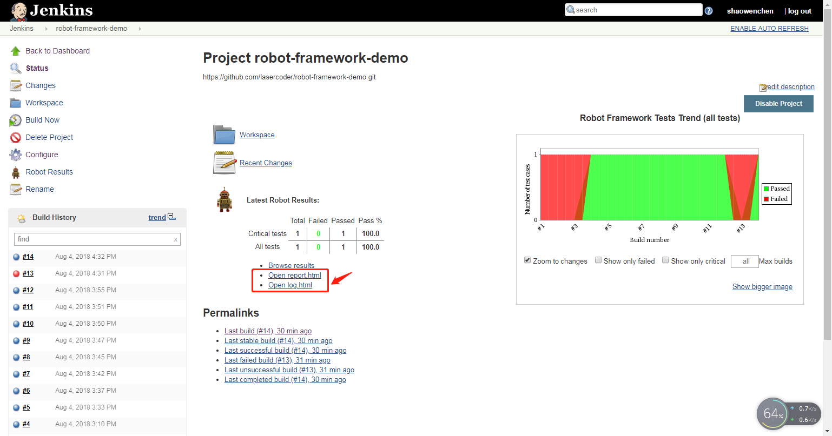Open Last unsuccessful build (#13) permalink
This screenshot has width=832, height=436.
(x=289, y=370)
